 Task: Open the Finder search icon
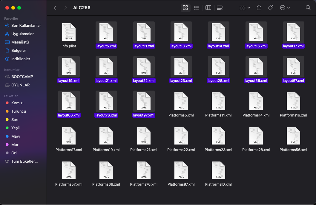308,8
